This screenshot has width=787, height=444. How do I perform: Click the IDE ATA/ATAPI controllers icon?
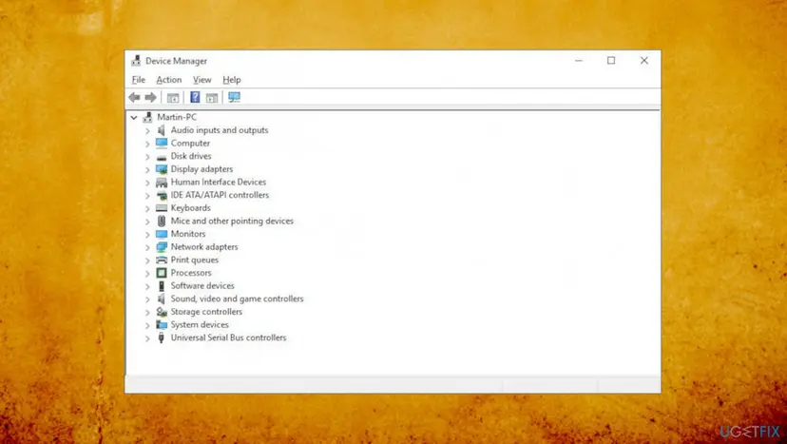point(162,196)
